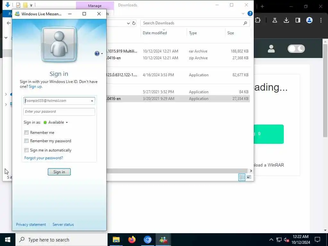Toggle the Chrome side panel icon
Image resolution: width=328 pixels, height=246 pixels.
[298, 20]
